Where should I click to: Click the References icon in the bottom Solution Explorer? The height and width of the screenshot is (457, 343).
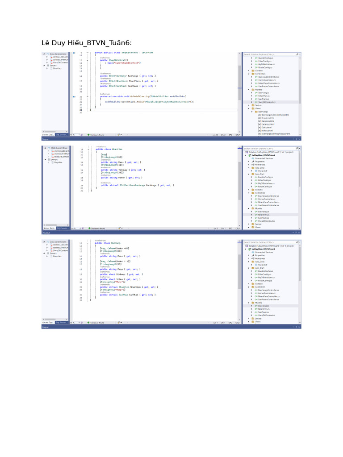click(x=253, y=258)
